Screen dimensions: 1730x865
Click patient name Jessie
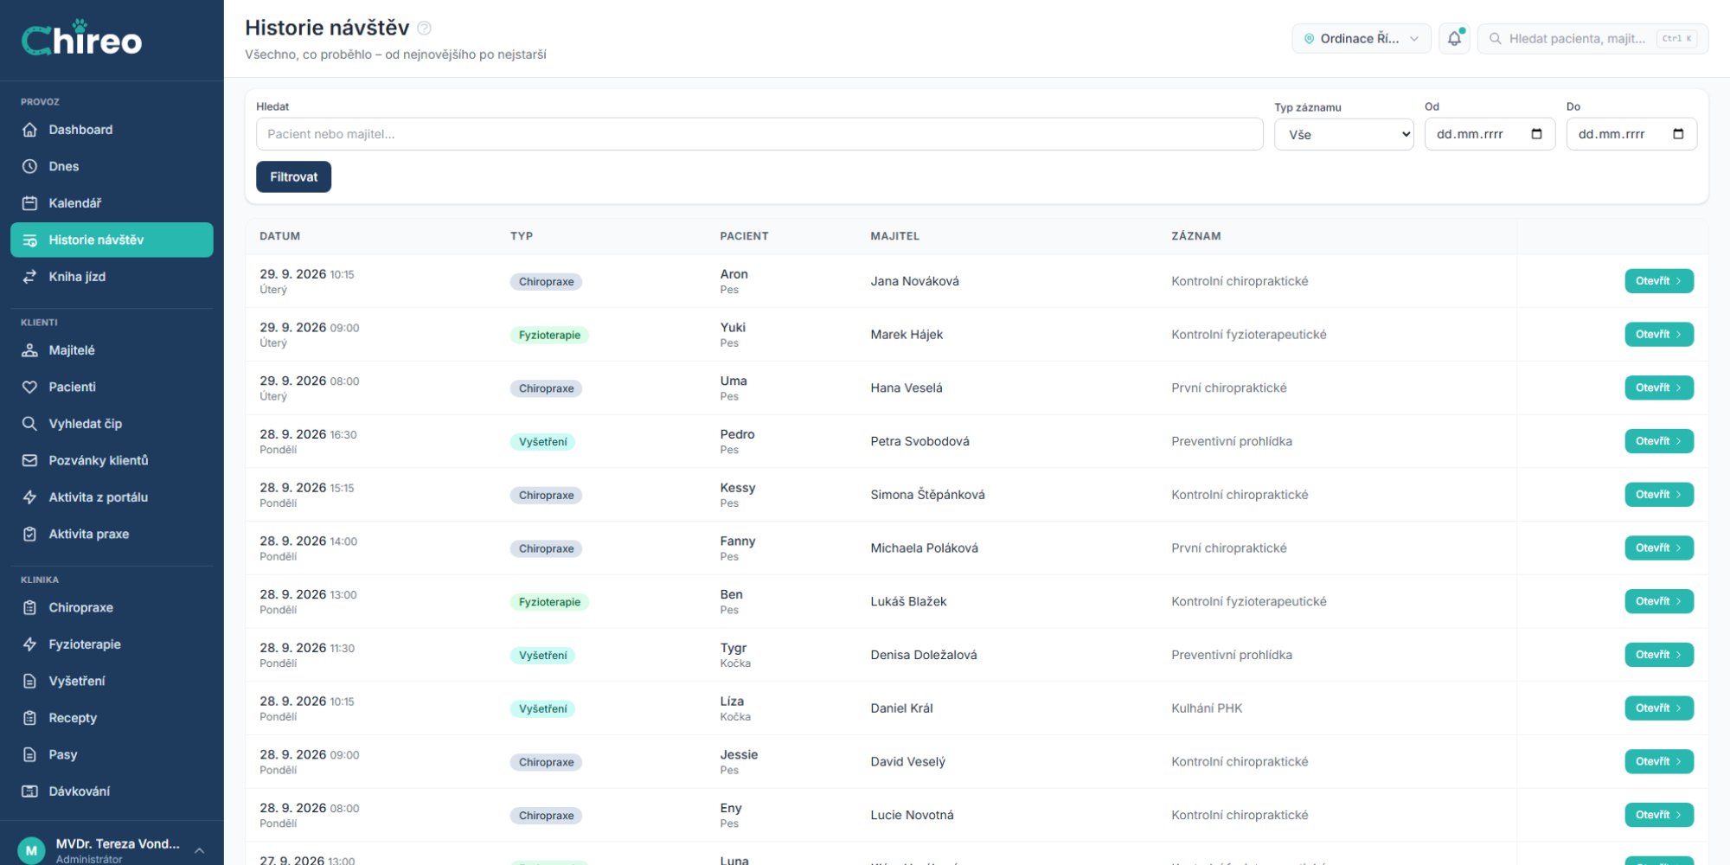pyautogui.click(x=739, y=754)
